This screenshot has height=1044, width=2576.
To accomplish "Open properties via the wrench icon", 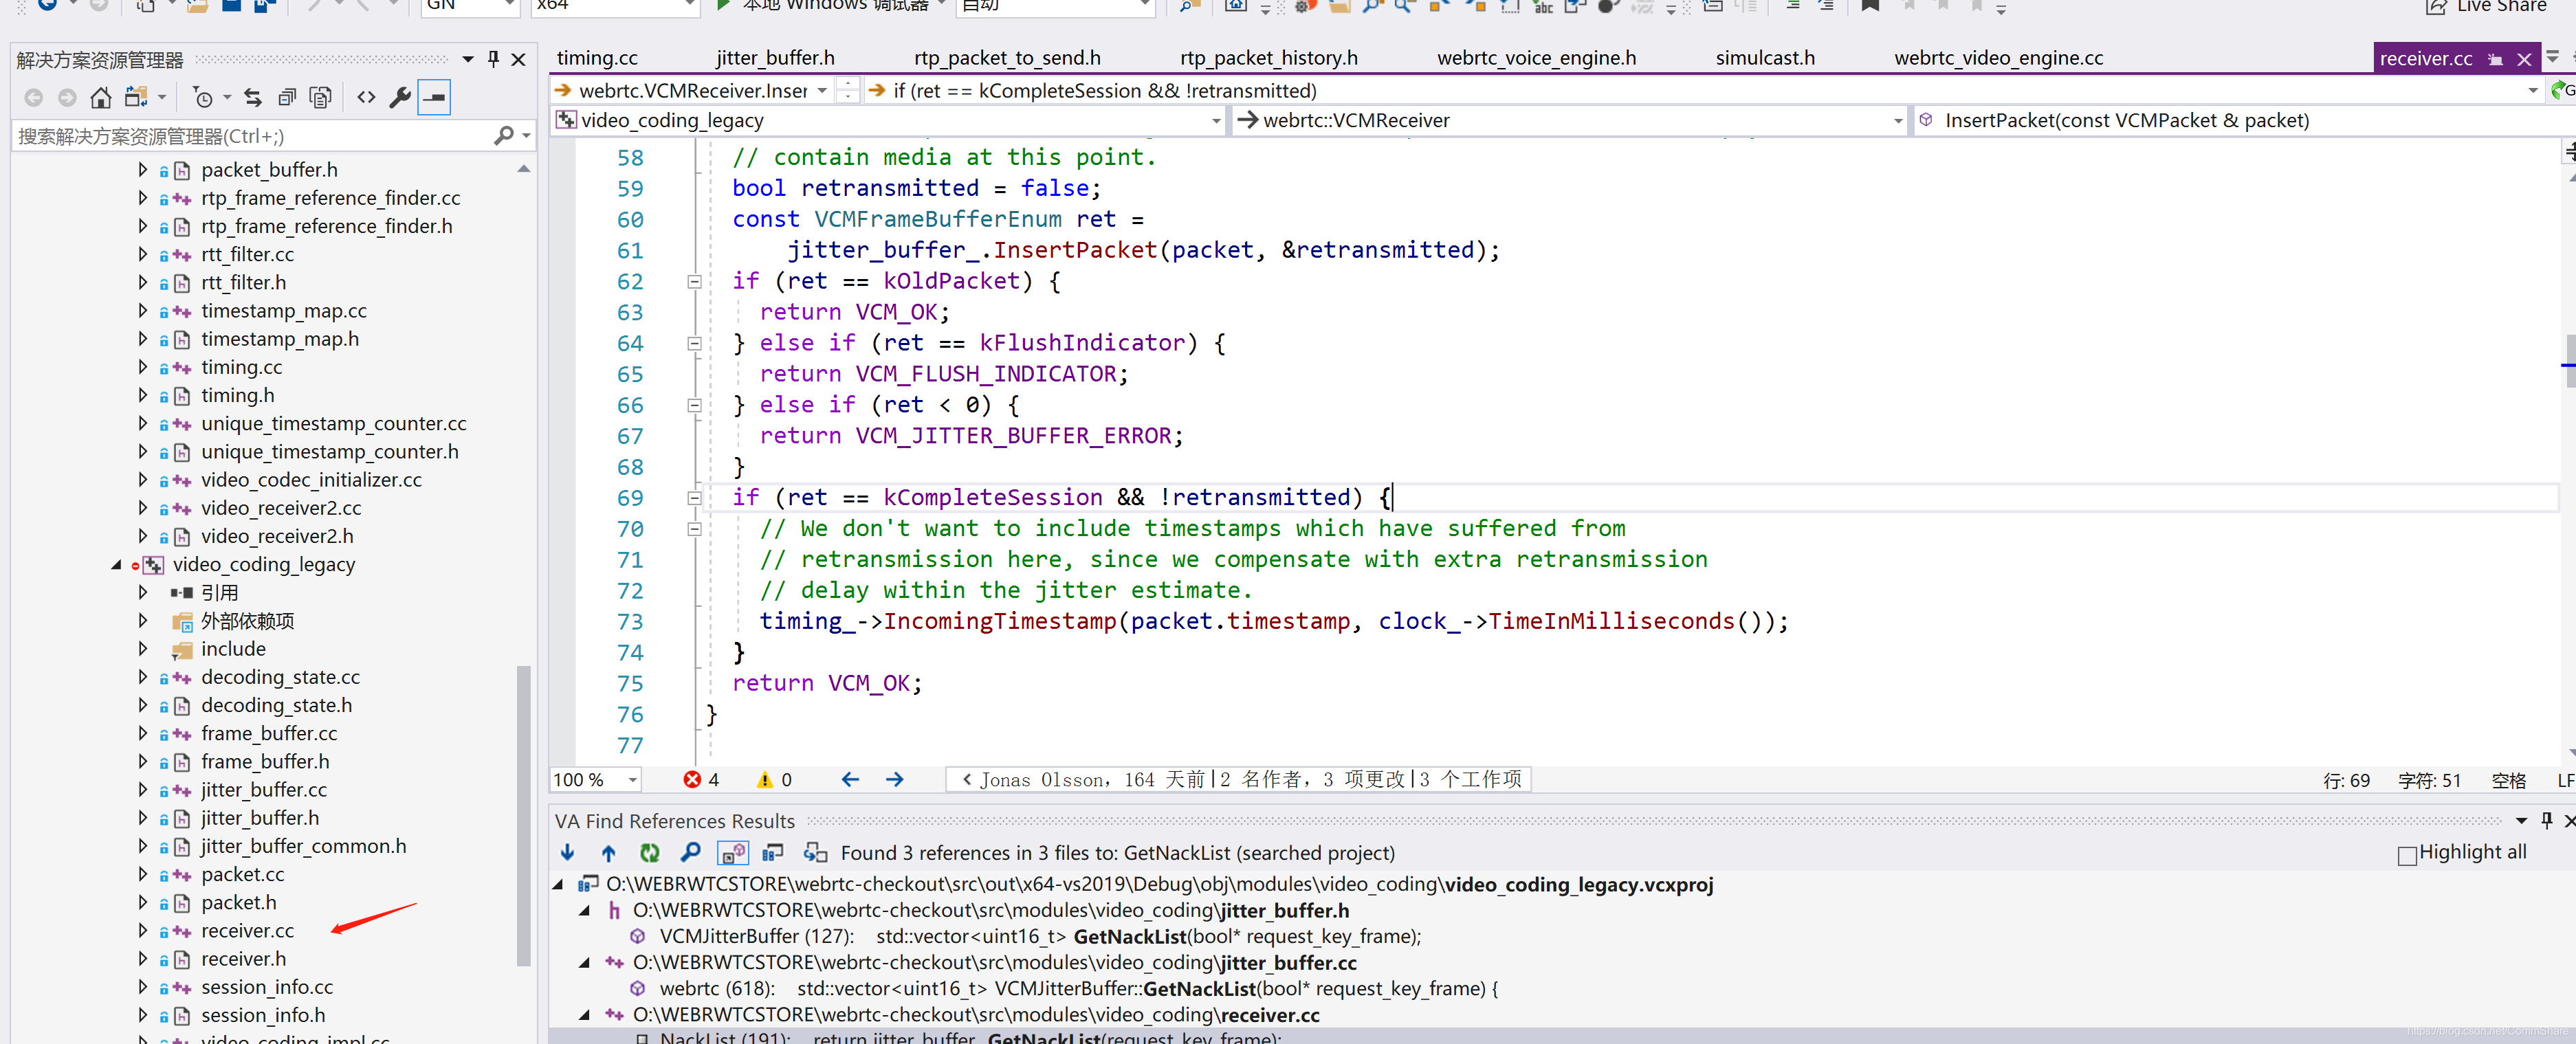I will click(400, 97).
